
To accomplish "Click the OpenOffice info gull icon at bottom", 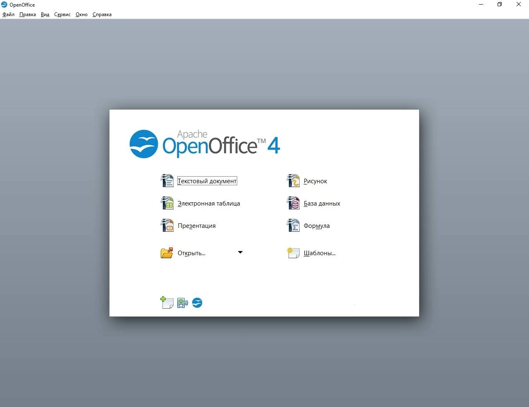I will click(x=197, y=303).
